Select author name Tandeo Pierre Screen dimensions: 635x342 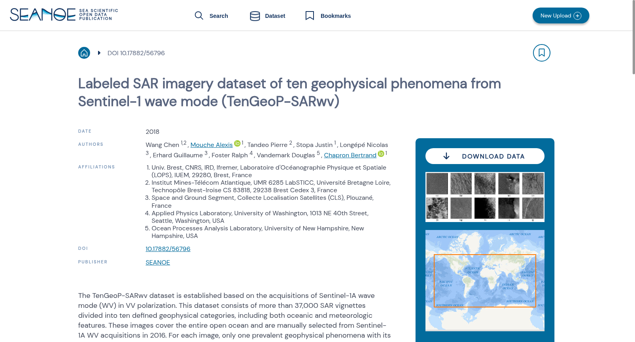click(267, 145)
